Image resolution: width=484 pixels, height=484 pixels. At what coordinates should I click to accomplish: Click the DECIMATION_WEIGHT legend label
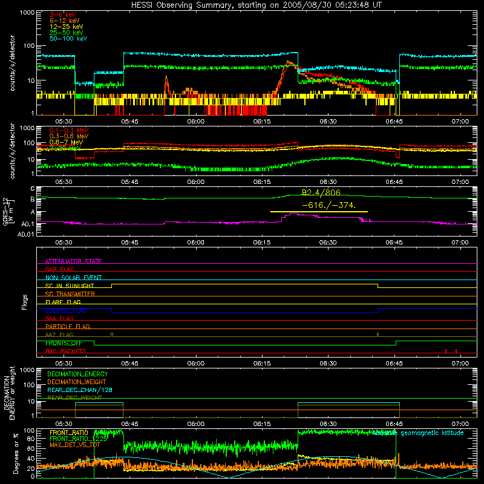77,382
